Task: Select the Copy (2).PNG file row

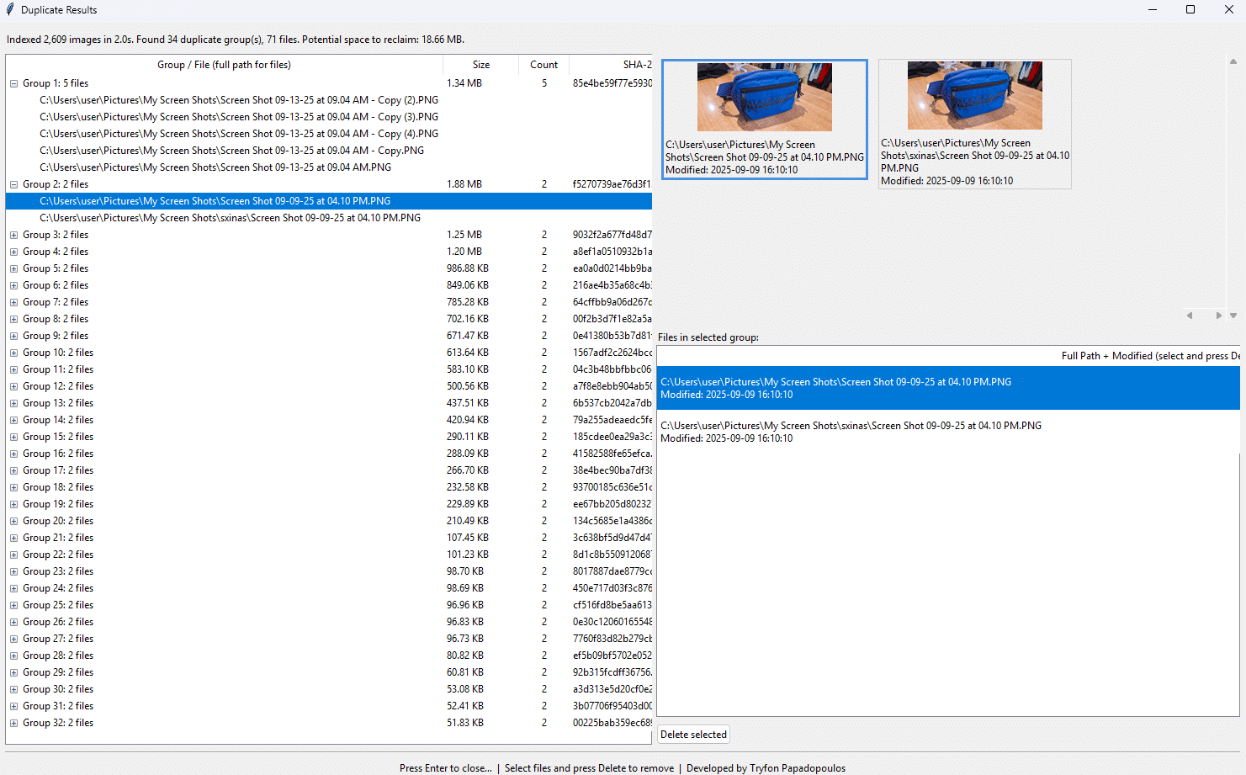Action: pos(239,100)
